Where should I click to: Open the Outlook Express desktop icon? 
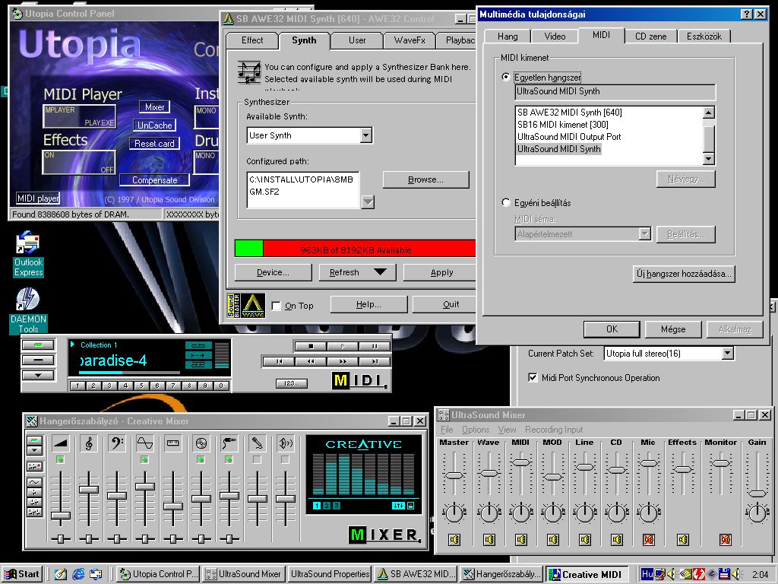point(28,253)
